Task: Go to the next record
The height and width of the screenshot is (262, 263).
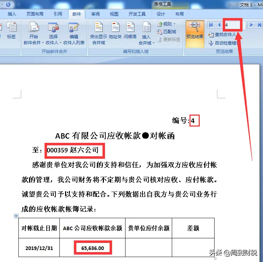Action: (x=251, y=25)
